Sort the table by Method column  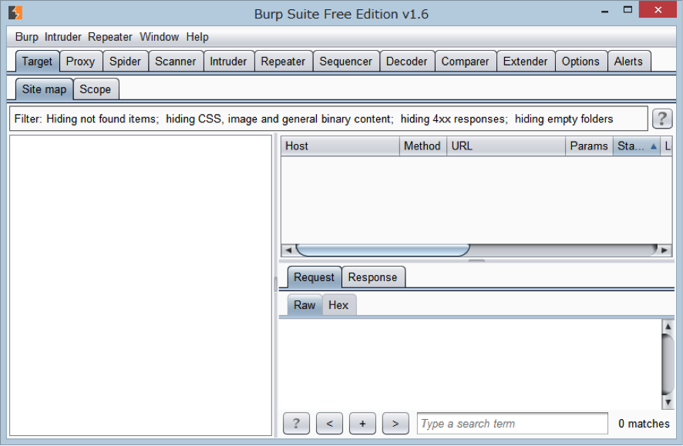pos(422,146)
